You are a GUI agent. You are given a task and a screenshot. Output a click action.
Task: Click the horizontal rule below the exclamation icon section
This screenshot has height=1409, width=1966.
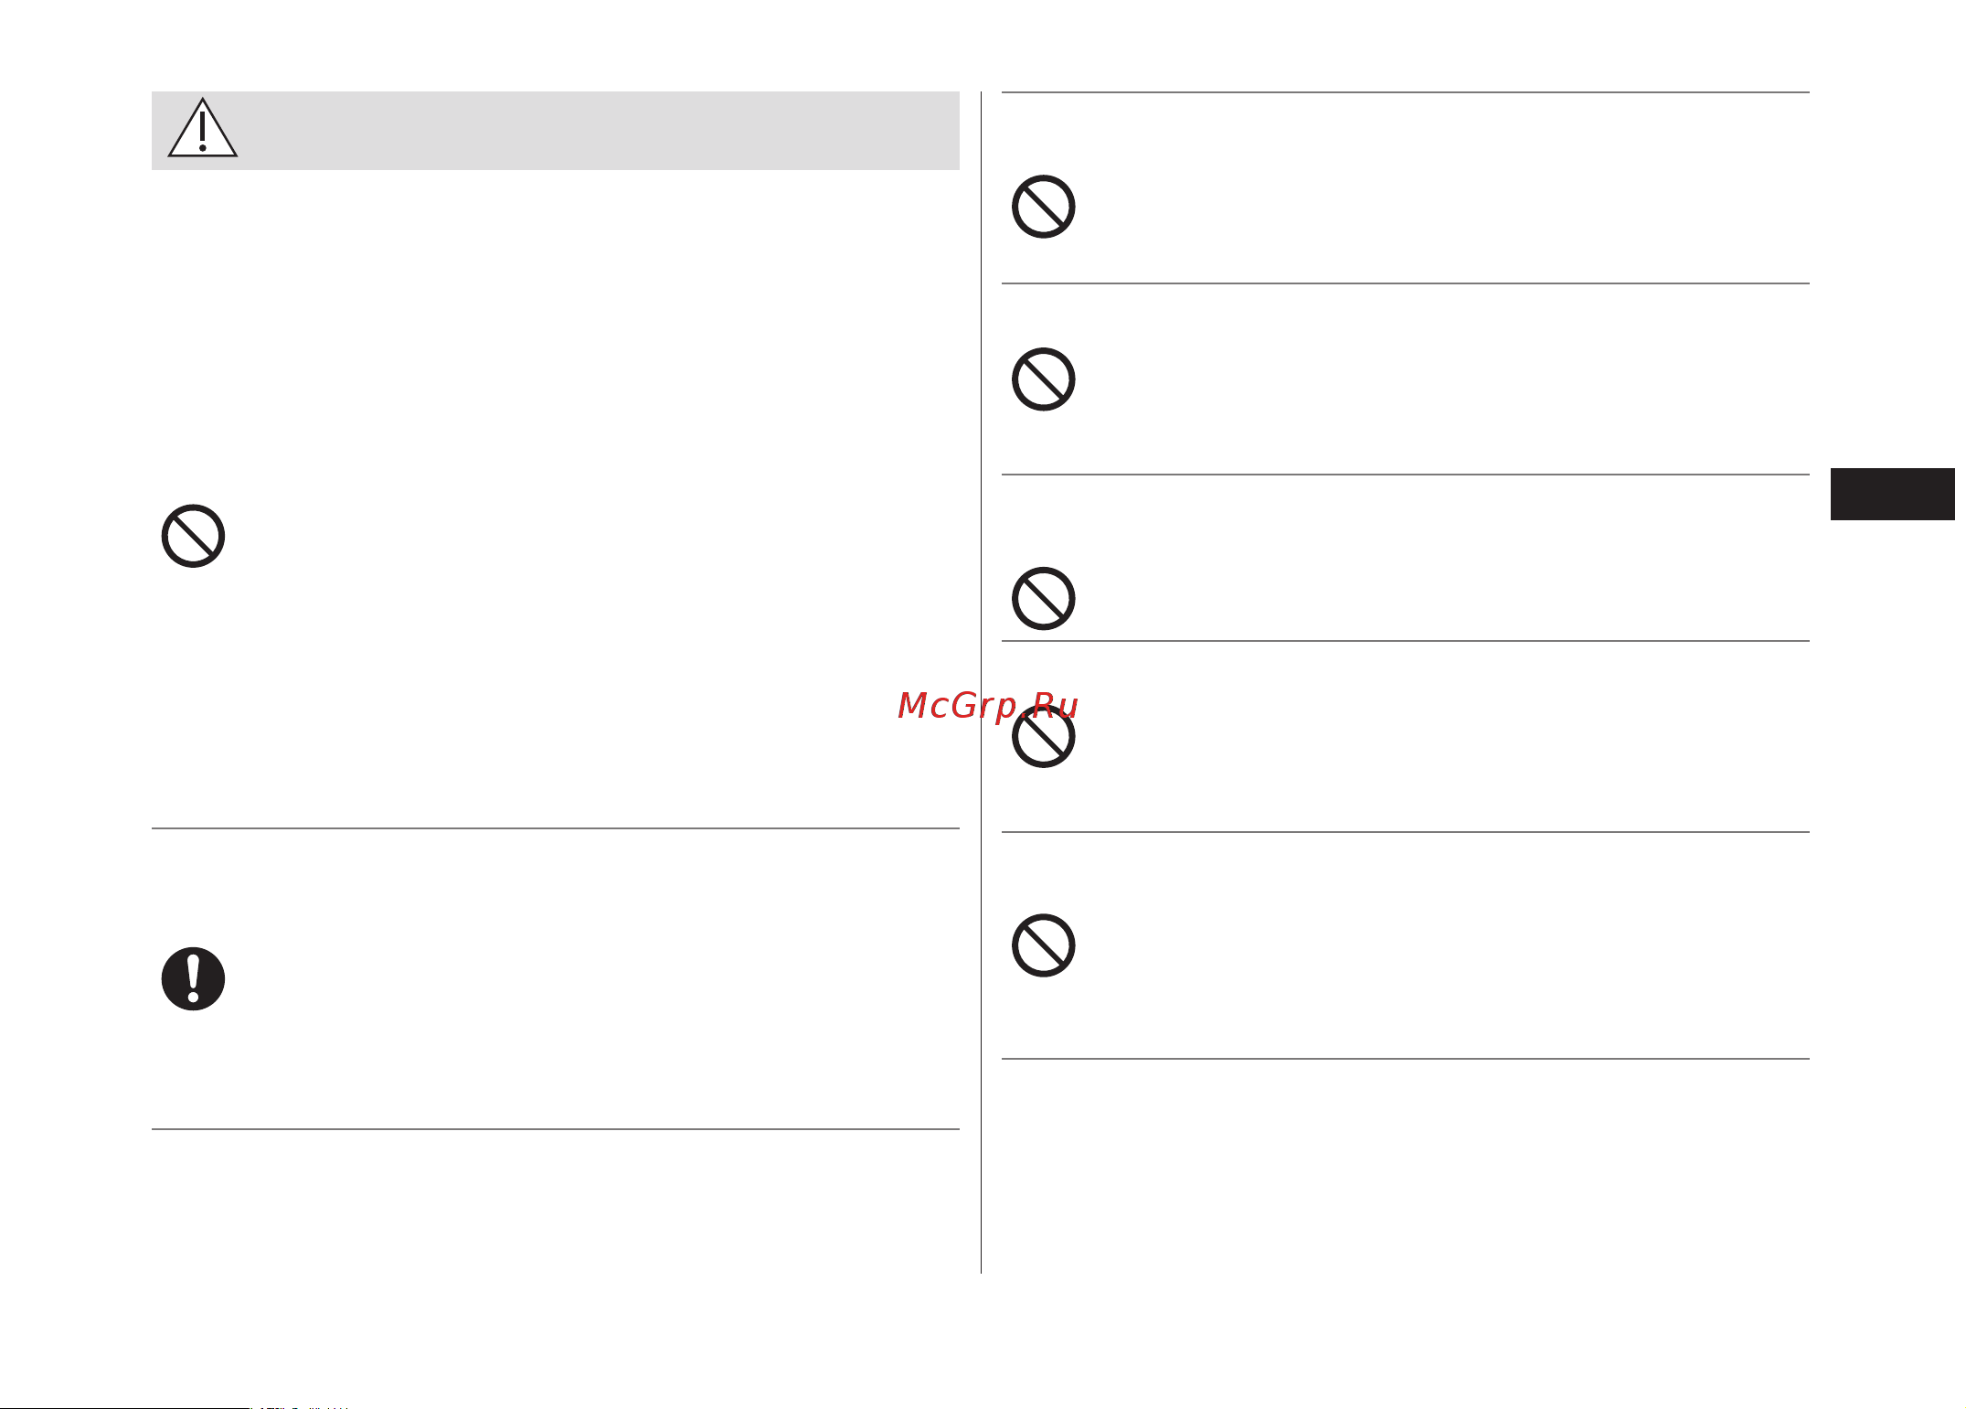(x=556, y=1129)
